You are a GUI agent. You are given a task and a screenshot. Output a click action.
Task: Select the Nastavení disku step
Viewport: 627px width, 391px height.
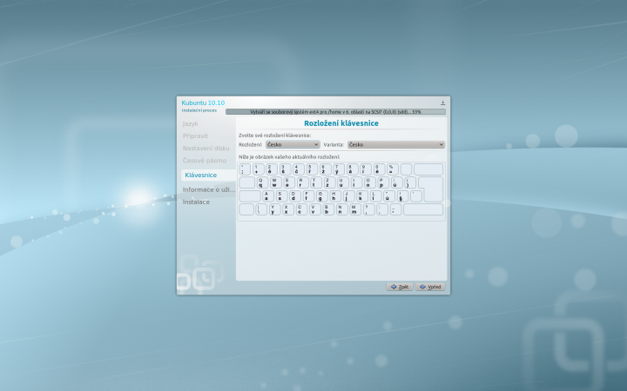pos(206,148)
